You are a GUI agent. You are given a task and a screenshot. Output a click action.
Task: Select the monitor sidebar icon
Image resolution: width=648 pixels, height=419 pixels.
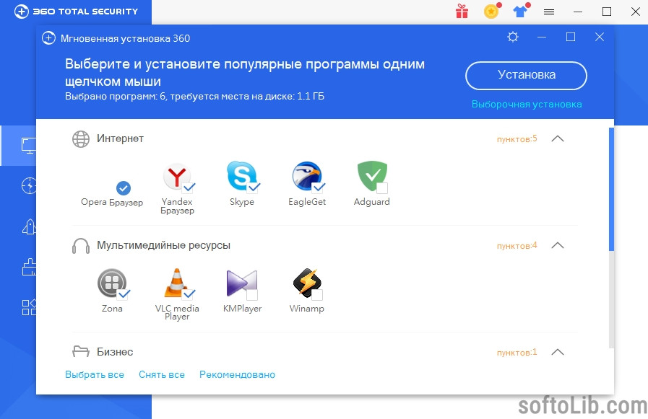pyautogui.click(x=28, y=146)
